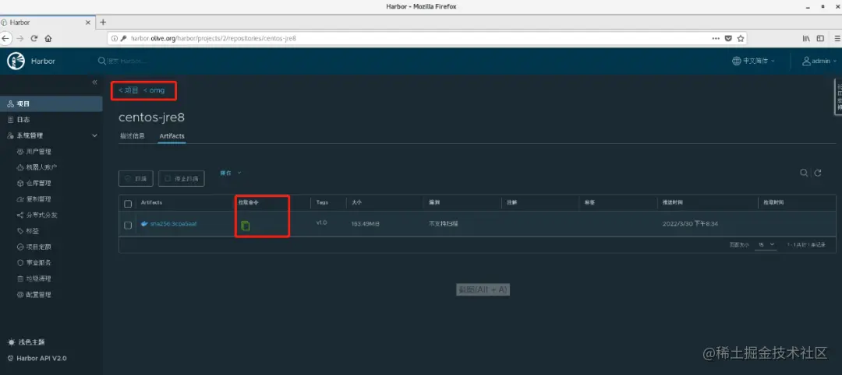
Task: Click the 推送时间 column header
Action: coord(673,203)
